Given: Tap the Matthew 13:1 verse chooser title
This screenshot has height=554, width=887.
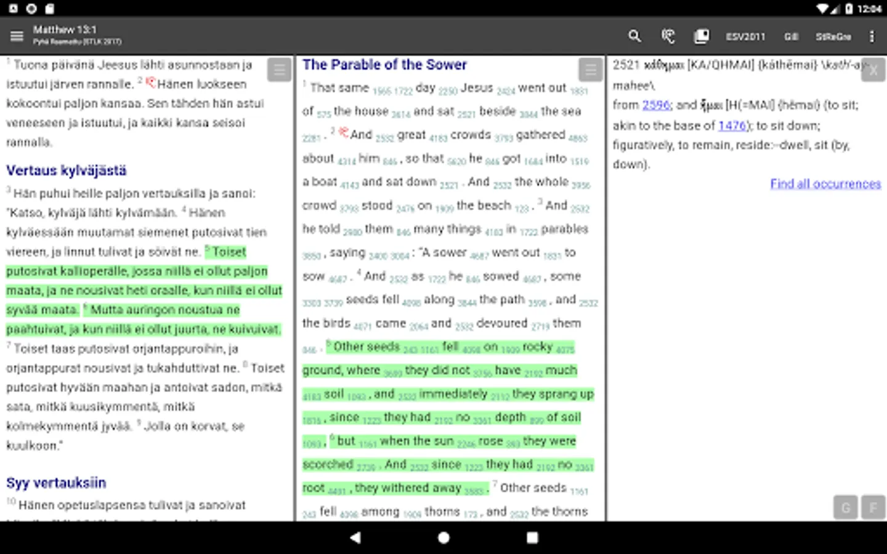Looking at the screenshot, I should [x=65, y=30].
